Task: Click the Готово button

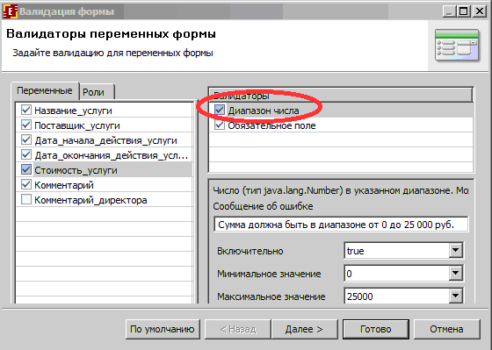Action: tap(376, 329)
